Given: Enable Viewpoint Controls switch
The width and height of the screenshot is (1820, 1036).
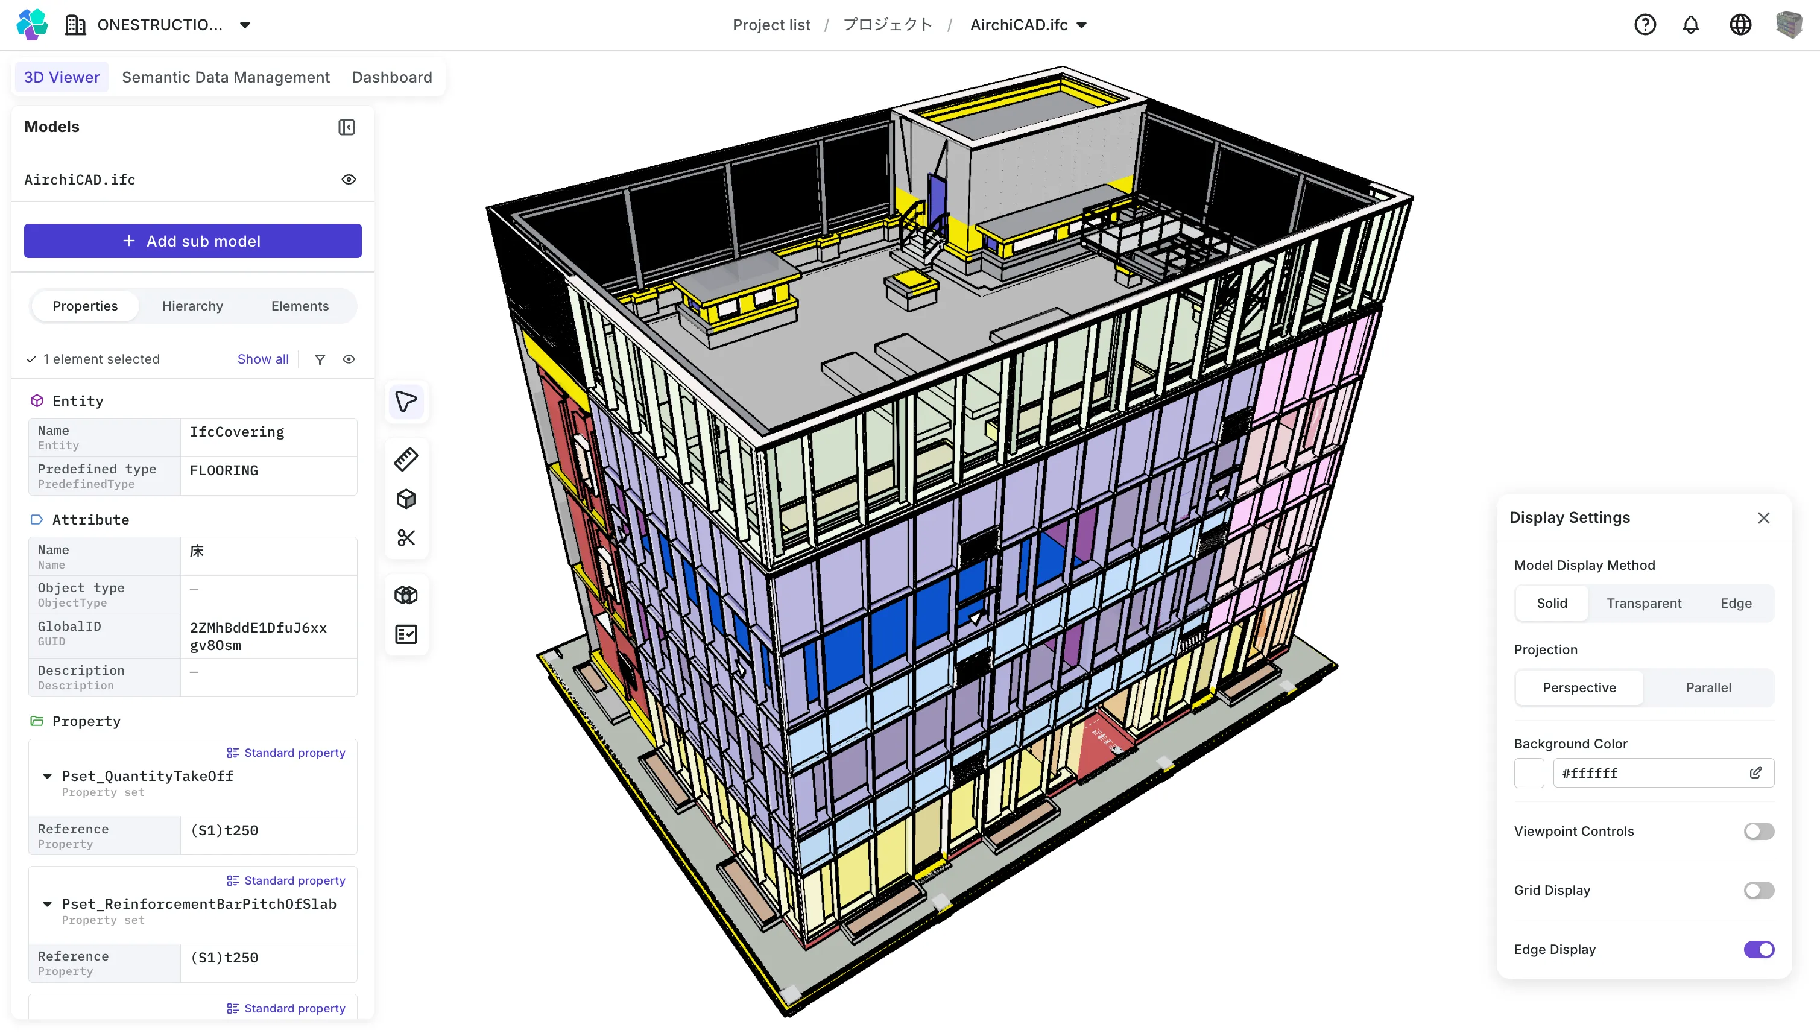Looking at the screenshot, I should click(1759, 831).
